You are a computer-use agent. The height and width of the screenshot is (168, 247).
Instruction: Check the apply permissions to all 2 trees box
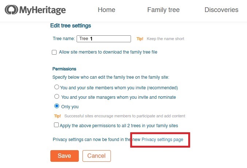coord(56,125)
